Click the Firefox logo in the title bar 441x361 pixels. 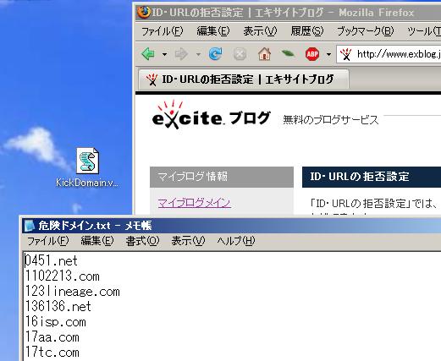click(x=144, y=13)
